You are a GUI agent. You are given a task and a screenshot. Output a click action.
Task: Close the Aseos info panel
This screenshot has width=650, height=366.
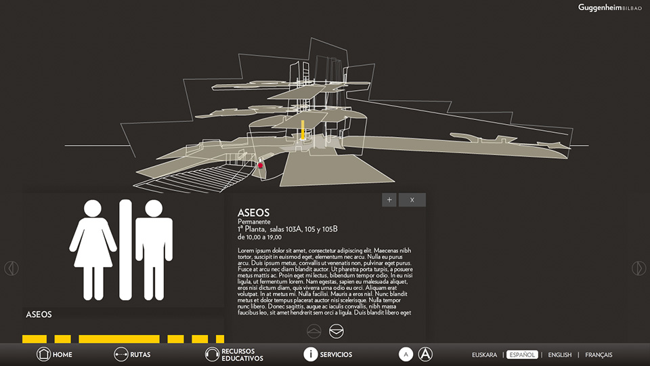click(412, 200)
